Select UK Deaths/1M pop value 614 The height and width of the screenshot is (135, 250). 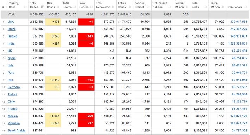point(186,51)
